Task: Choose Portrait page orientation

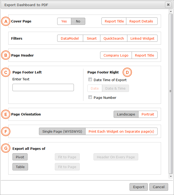Action: (x=148, y=114)
